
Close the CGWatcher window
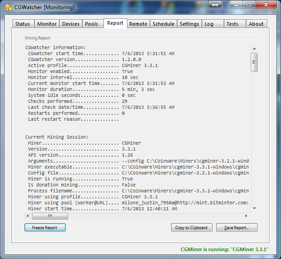coord(266,5)
